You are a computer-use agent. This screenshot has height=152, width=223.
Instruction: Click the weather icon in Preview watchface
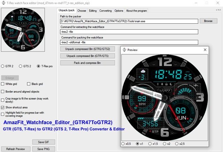coord(143,71)
